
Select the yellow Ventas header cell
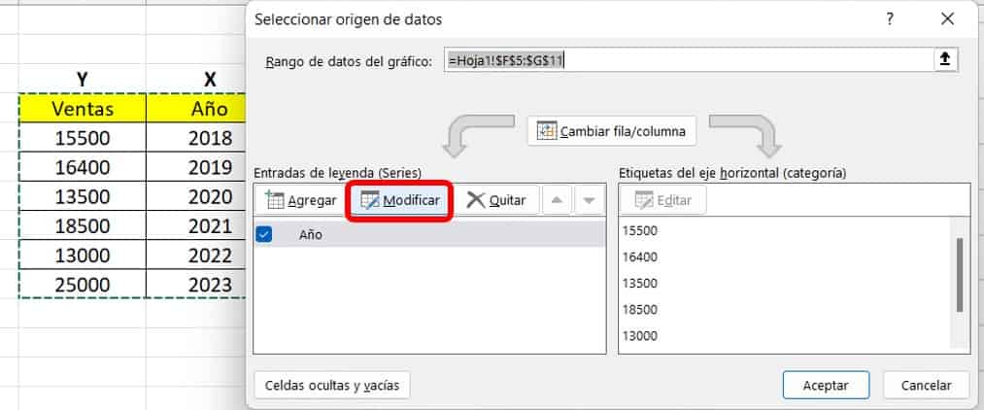pyautogui.click(x=83, y=108)
